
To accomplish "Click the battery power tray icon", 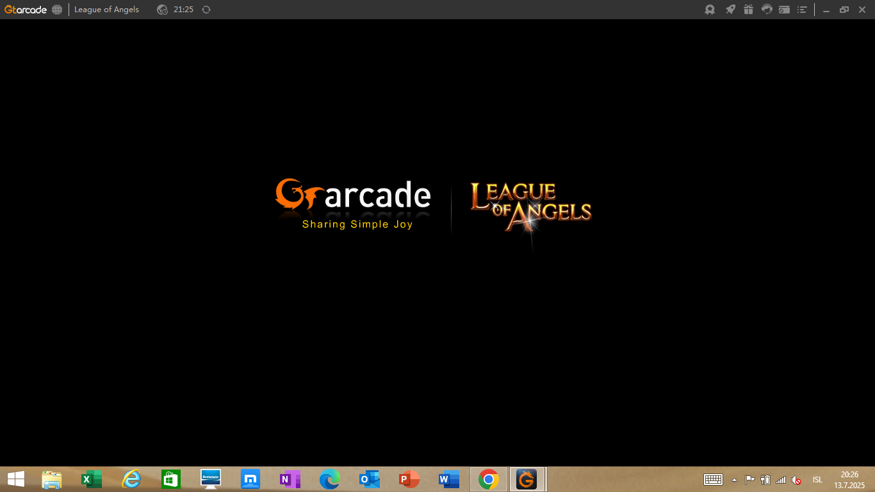I will [765, 479].
